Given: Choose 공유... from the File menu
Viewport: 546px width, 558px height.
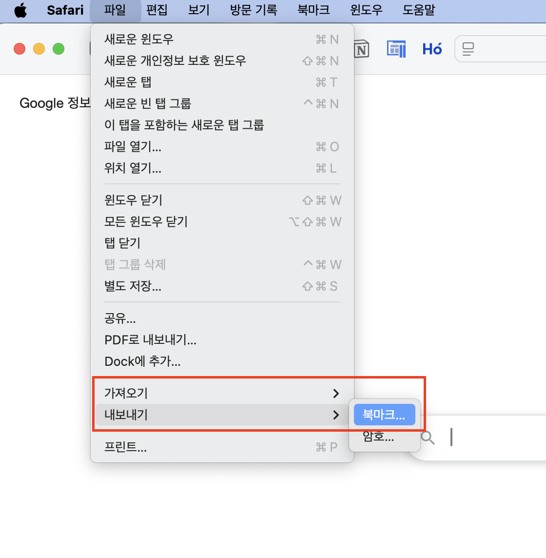Looking at the screenshot, I should click(120, 318).
